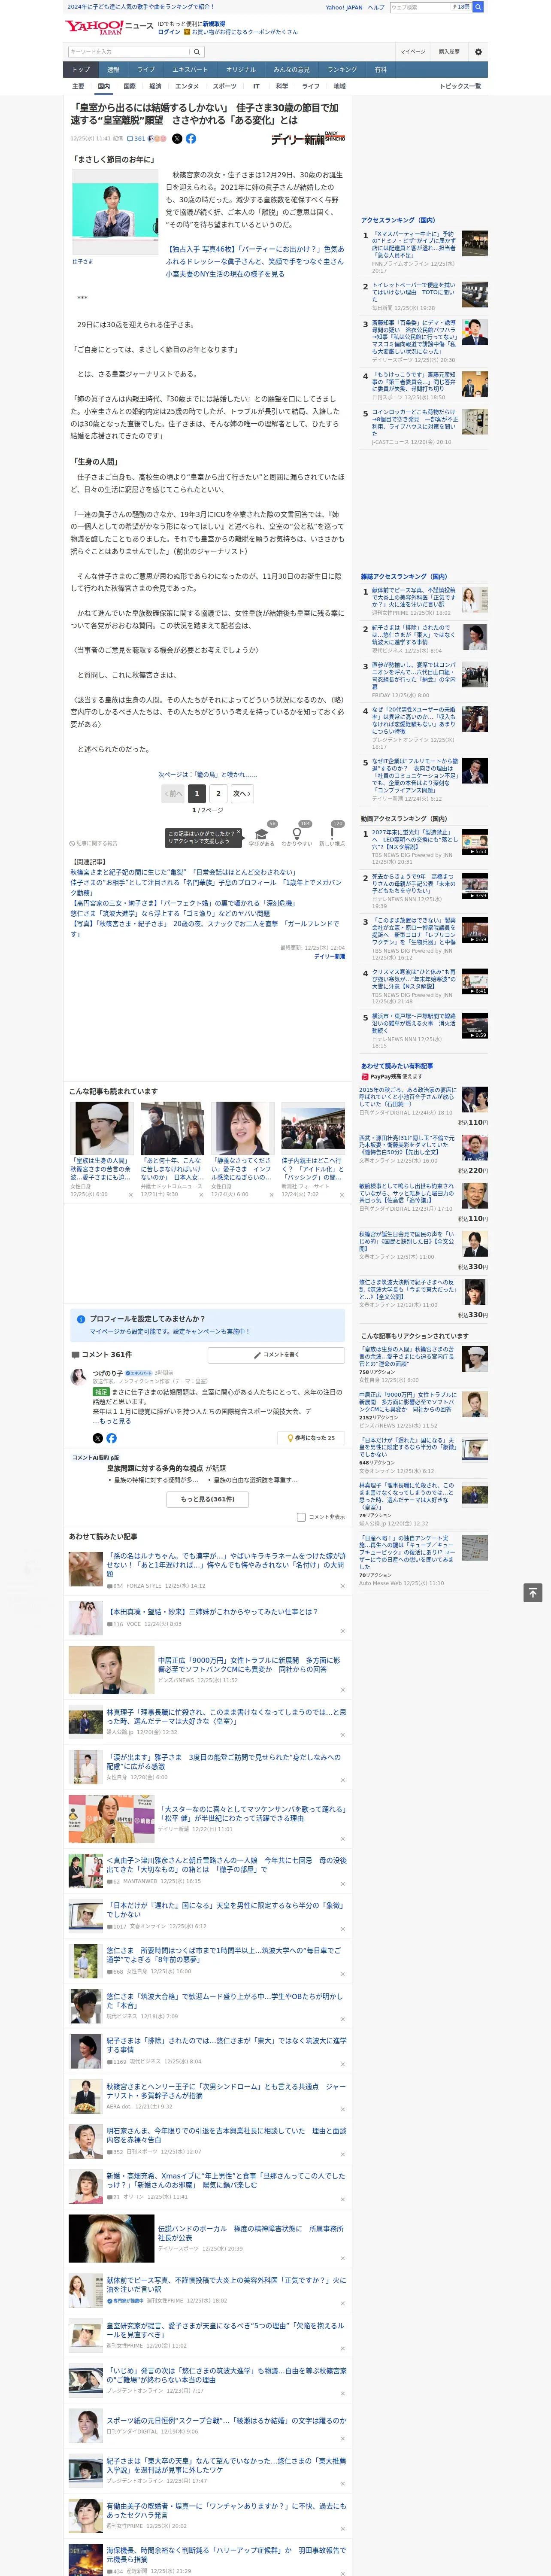This screenshot has height=2576, width=551.
Task: Select page 1 pagination button
Action: coord(197,793)
